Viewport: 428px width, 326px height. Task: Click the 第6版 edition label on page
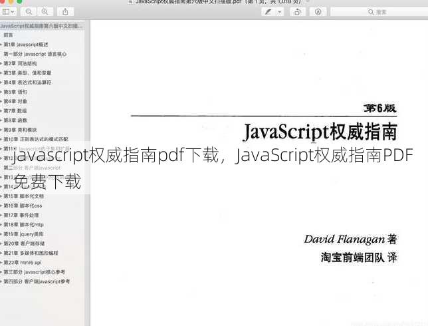[x=379, y=108]
